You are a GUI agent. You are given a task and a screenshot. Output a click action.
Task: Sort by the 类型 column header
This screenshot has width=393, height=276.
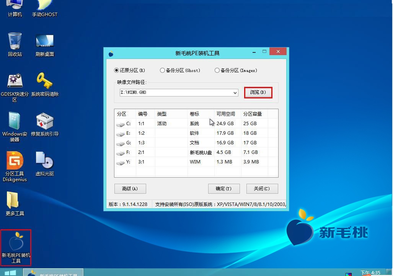pyautogui.click(x=171, y=114)
